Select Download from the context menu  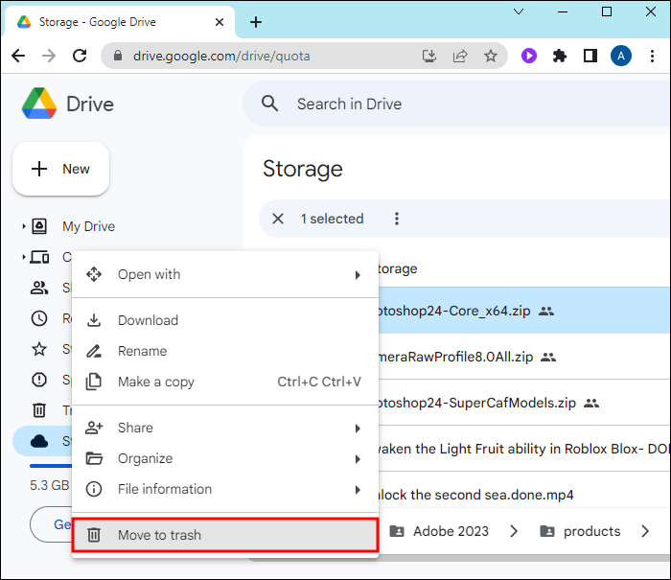[148, 320]
